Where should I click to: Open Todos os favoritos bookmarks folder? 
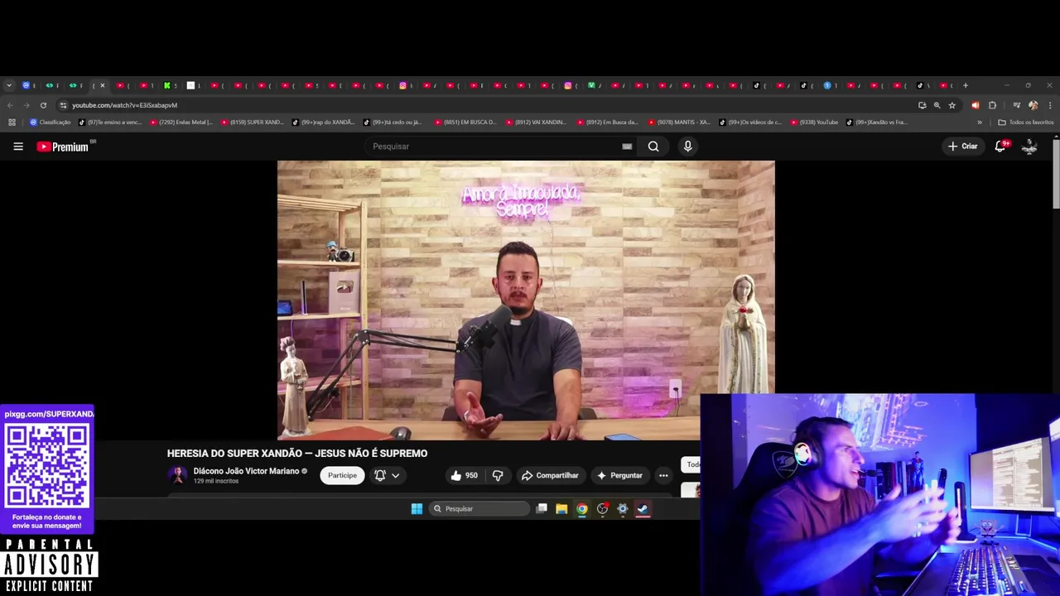(x=1025, y=123)
